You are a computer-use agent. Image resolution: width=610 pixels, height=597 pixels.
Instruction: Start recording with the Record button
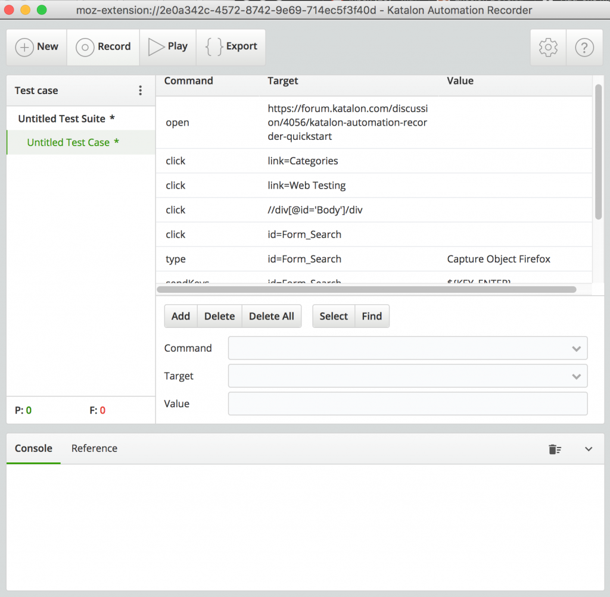pos(103,47)
